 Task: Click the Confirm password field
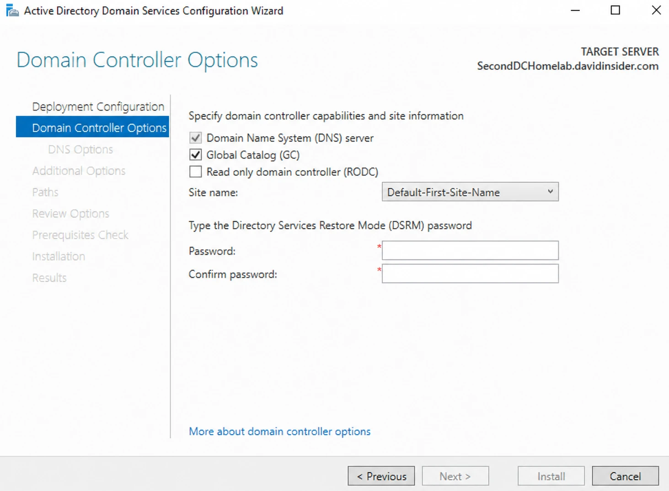(x=470, y=274)
